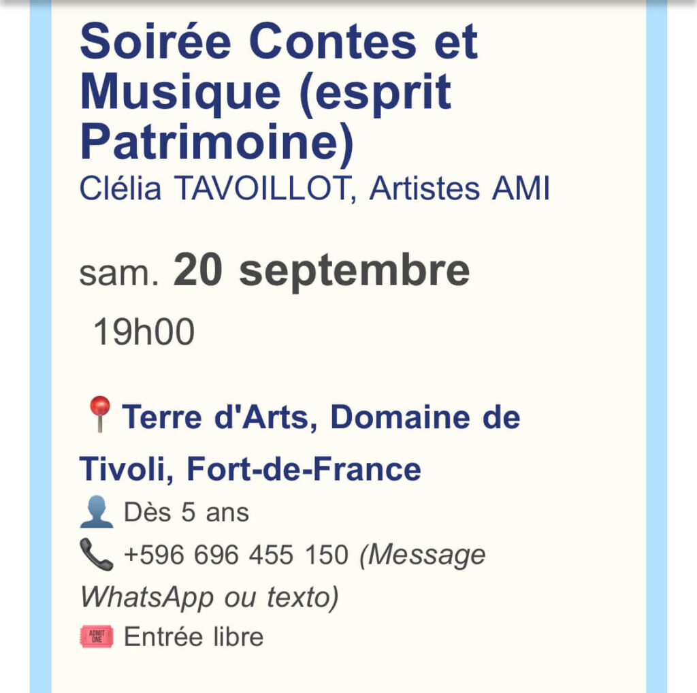Open the Terre d'Arts venue name
697x693 pixels.
215,417
